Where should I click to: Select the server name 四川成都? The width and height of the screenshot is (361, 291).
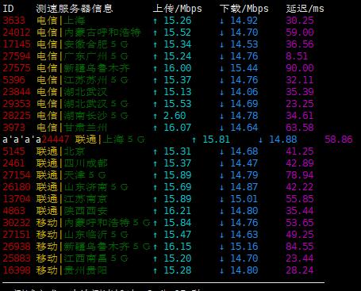point(86,163)
